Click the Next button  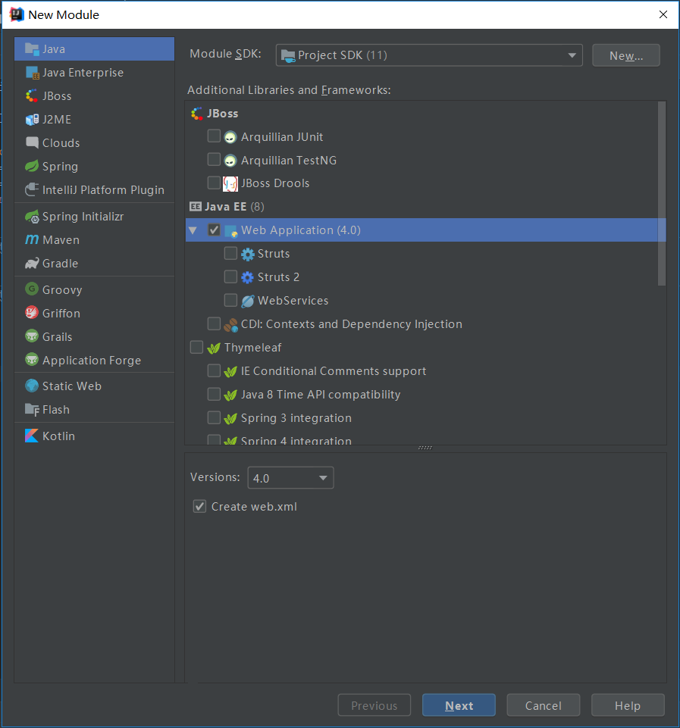pyautogui.click(x=459, y=705)
